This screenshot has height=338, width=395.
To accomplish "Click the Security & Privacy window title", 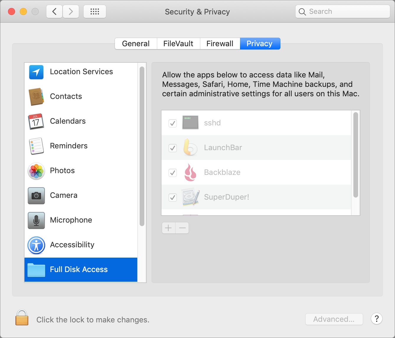I will coord(197,12).
